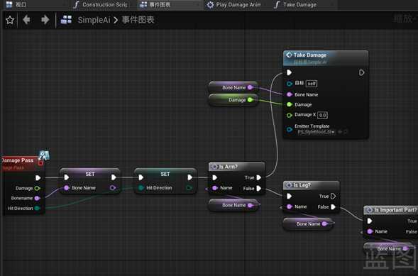This screenshot has height=276, width=418.
Task: Click 事件图表 in the breadcrumb path
Action: [138, 20]
